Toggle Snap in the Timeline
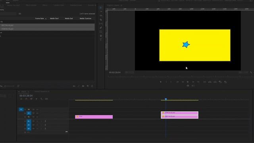Image resolution: width=254 pixels, height=143 pixels. point(26,99)
